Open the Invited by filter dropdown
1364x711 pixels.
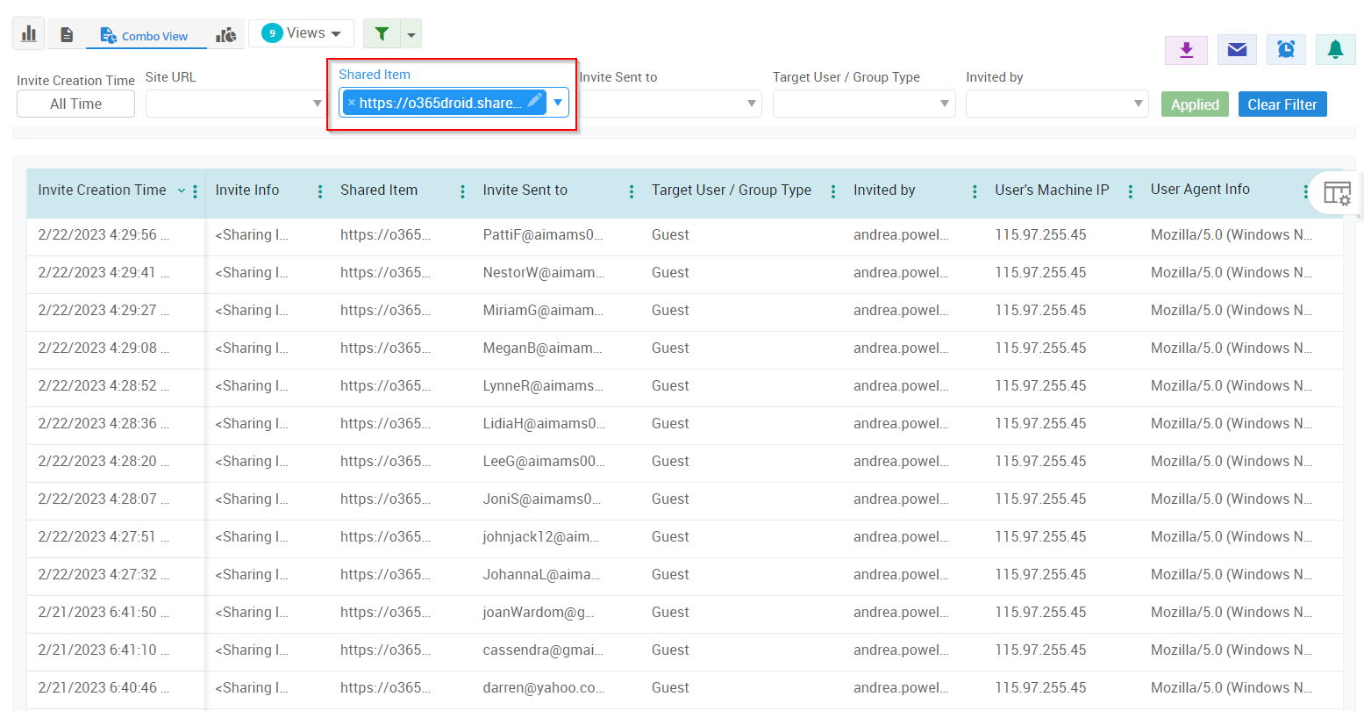tap(1056, 104)
